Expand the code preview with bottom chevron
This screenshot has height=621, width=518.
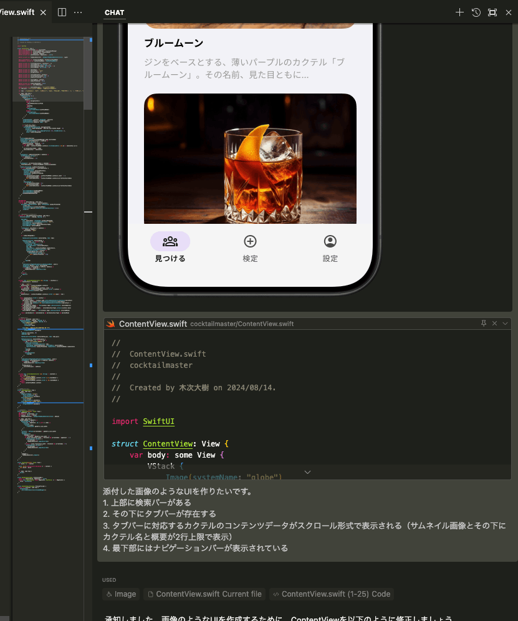(307, 472)
